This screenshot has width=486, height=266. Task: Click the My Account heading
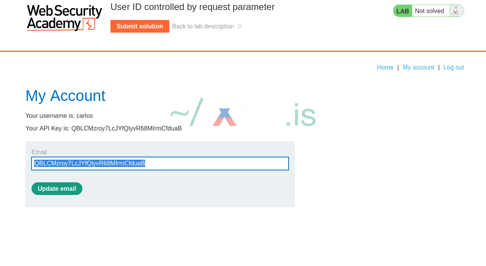click(65, 96)
